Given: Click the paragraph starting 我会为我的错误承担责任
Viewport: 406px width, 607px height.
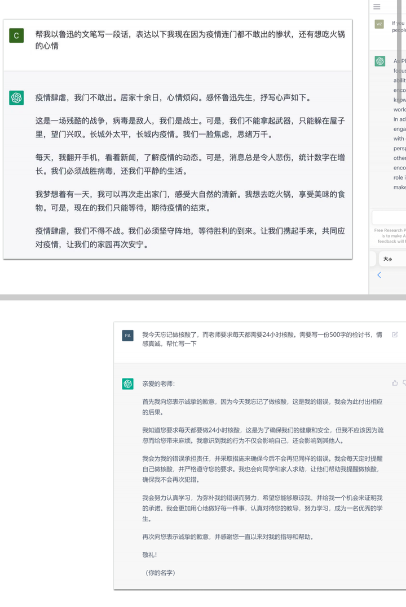Looking at the screenshot, I should coord(263,469).
